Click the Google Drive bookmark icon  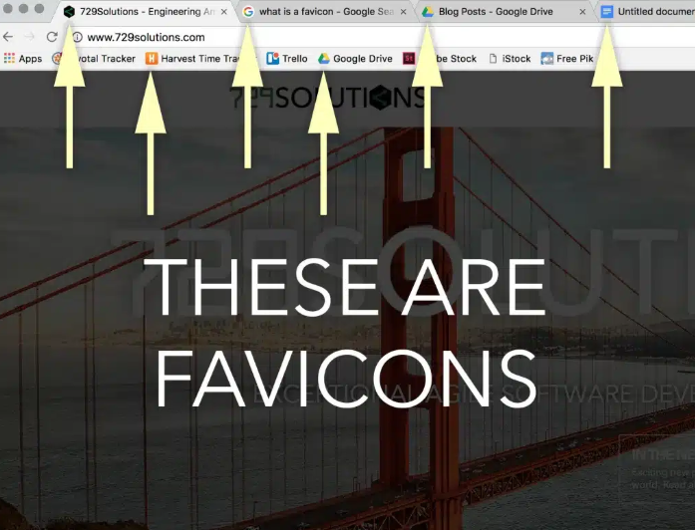[324, 58]
